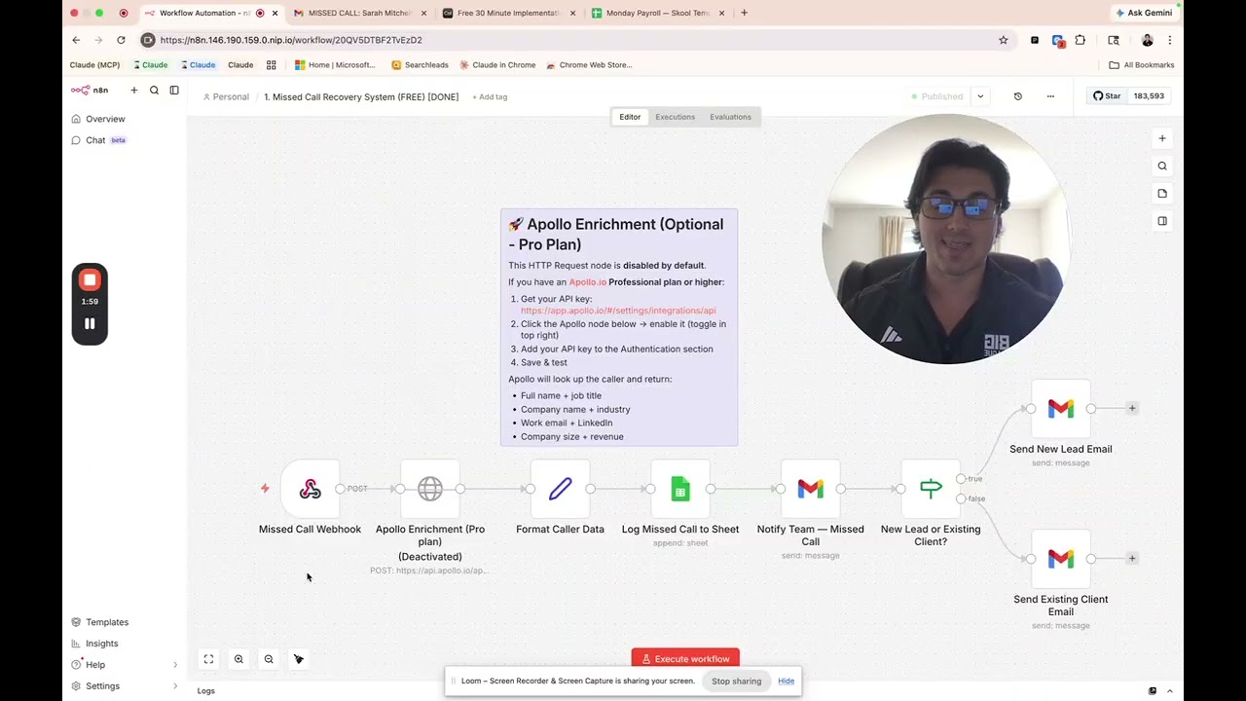Image resolution: width=1246 pixels, height=701 pixels.
Task: Click the Personal project breadcrumb
Action: 226,97
